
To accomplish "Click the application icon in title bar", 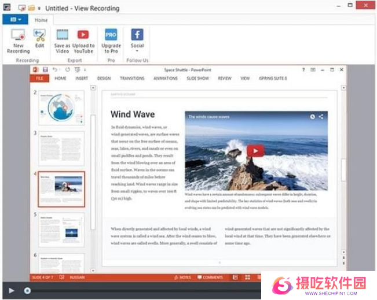I will coord(6,8).
